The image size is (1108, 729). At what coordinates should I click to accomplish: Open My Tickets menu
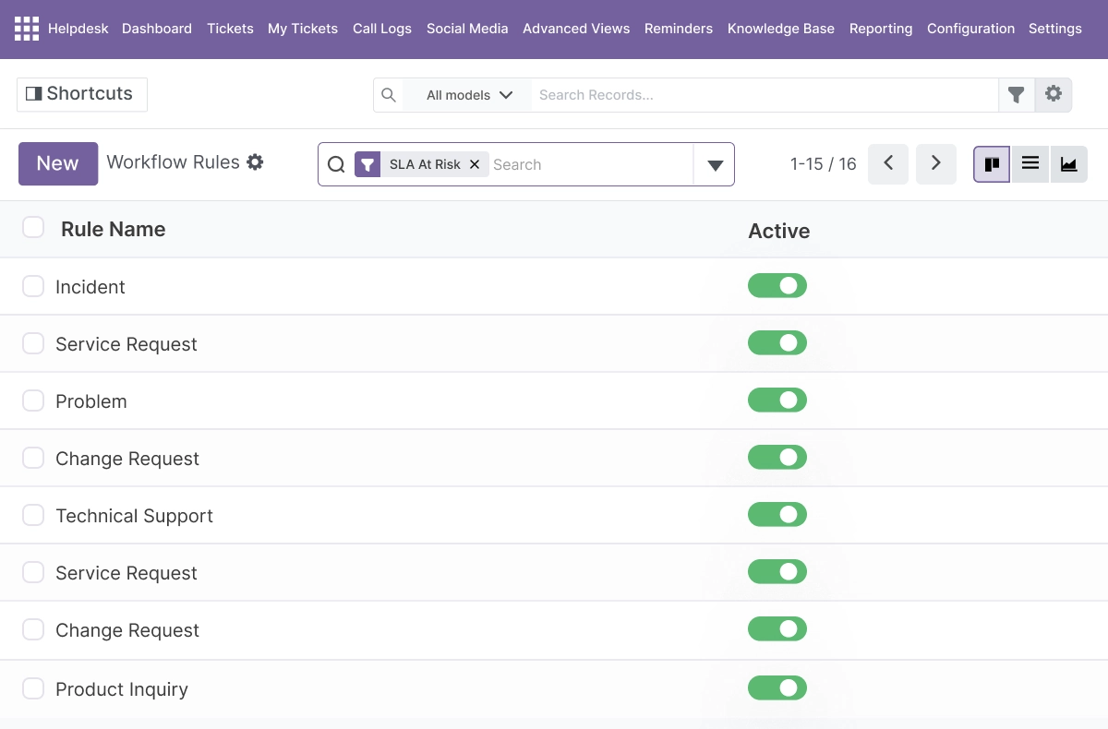click(x=303, y=29)
